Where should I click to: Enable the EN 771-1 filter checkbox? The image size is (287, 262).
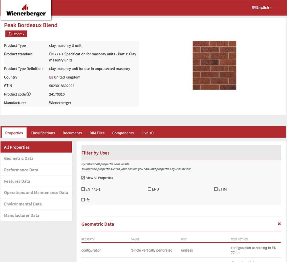pyautogui.click(x=83, y=189)
